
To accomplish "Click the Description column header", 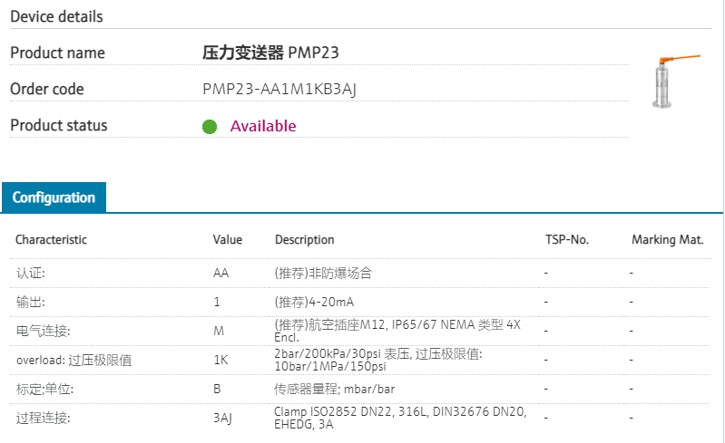I will 304,240.
